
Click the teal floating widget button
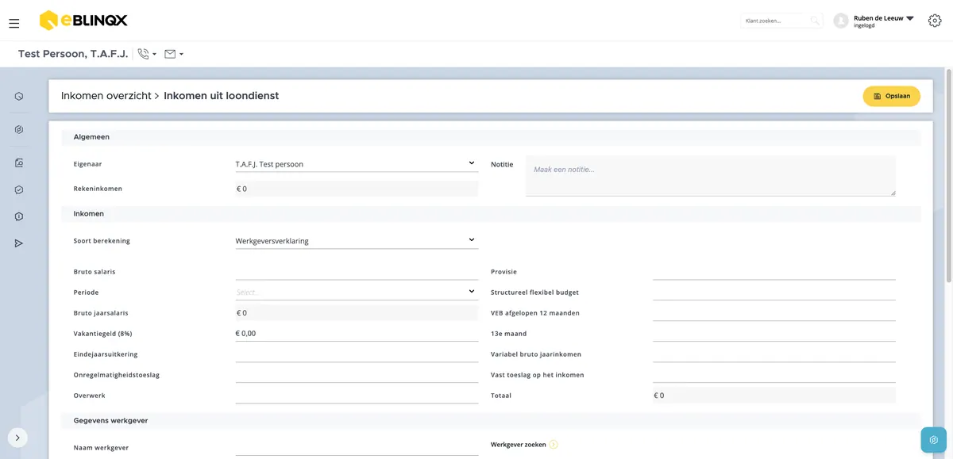pyautogui.click(x=934, y=440)
